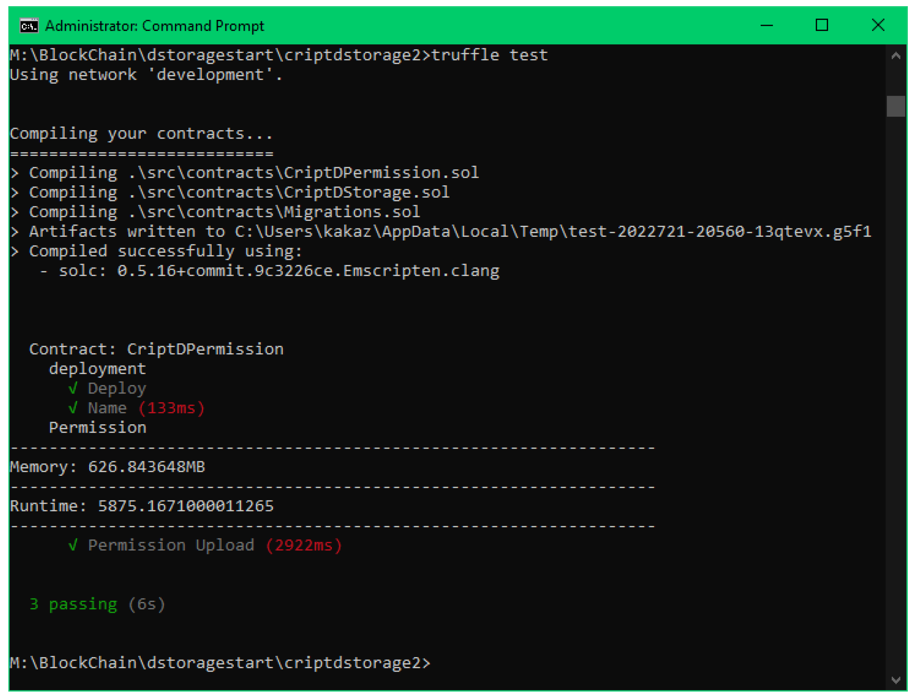Click the green checkmark beside Name

[x=73, y=408]
